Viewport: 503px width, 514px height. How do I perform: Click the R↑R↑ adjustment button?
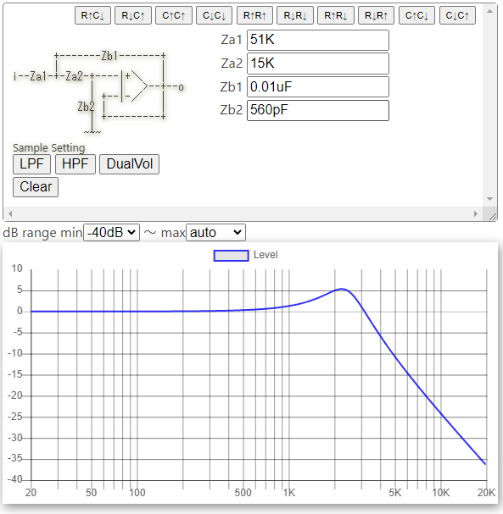[x=254, y=15]
